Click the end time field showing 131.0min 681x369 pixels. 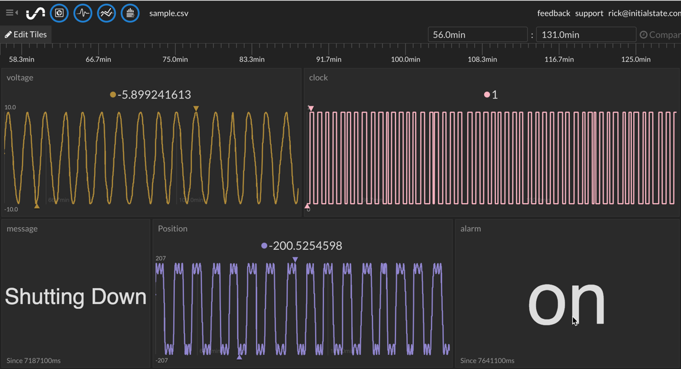point(585,35)
